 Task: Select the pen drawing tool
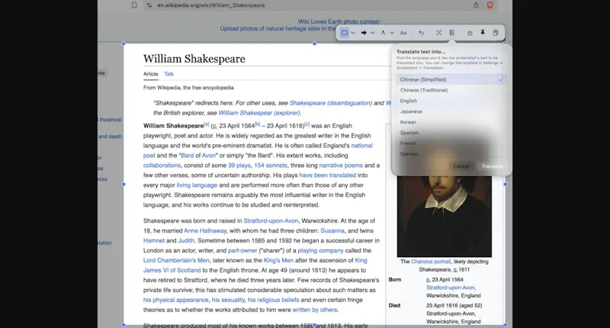(x=384, y=33)
